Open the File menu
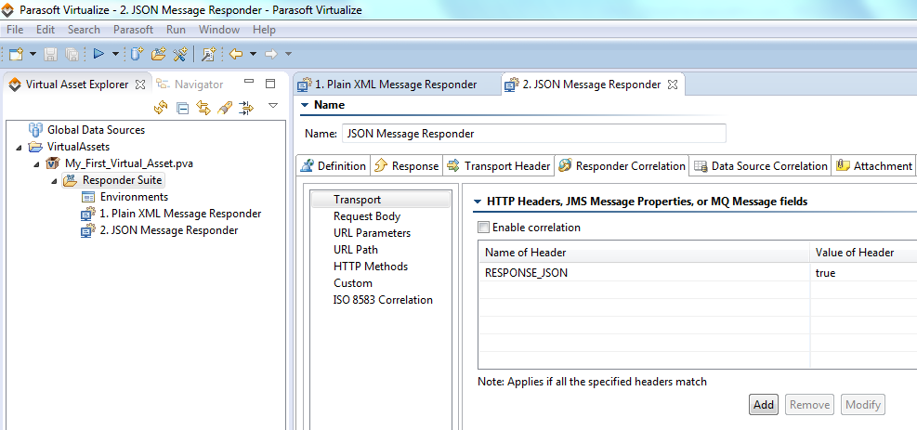This screenshot has height=430, width=917. pos(15,29)
